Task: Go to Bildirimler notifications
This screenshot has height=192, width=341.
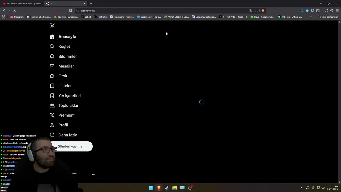Action: [63, 56]
